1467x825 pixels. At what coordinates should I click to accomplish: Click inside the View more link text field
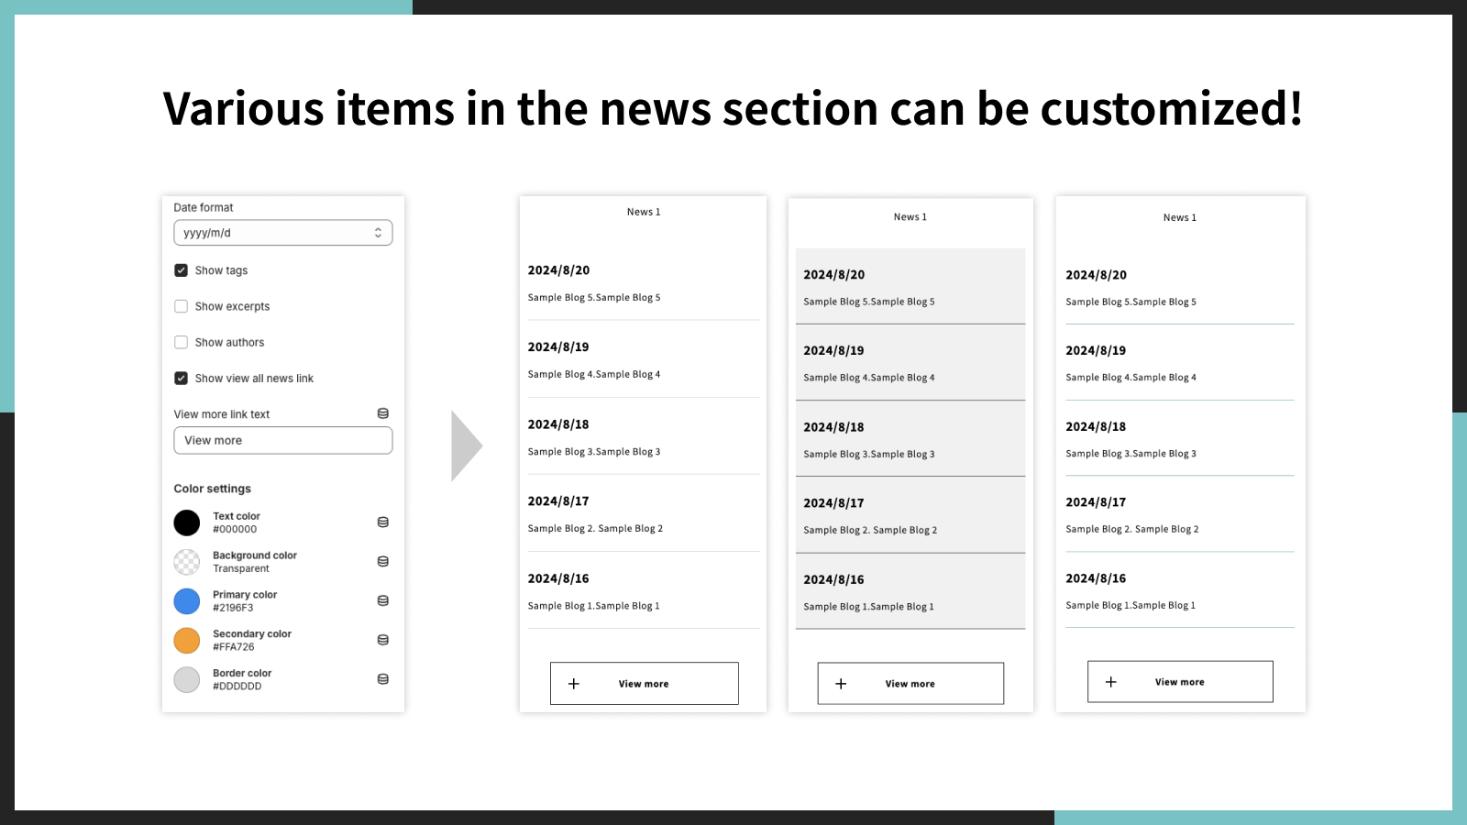pyautogui.click(x=282, y=440)
